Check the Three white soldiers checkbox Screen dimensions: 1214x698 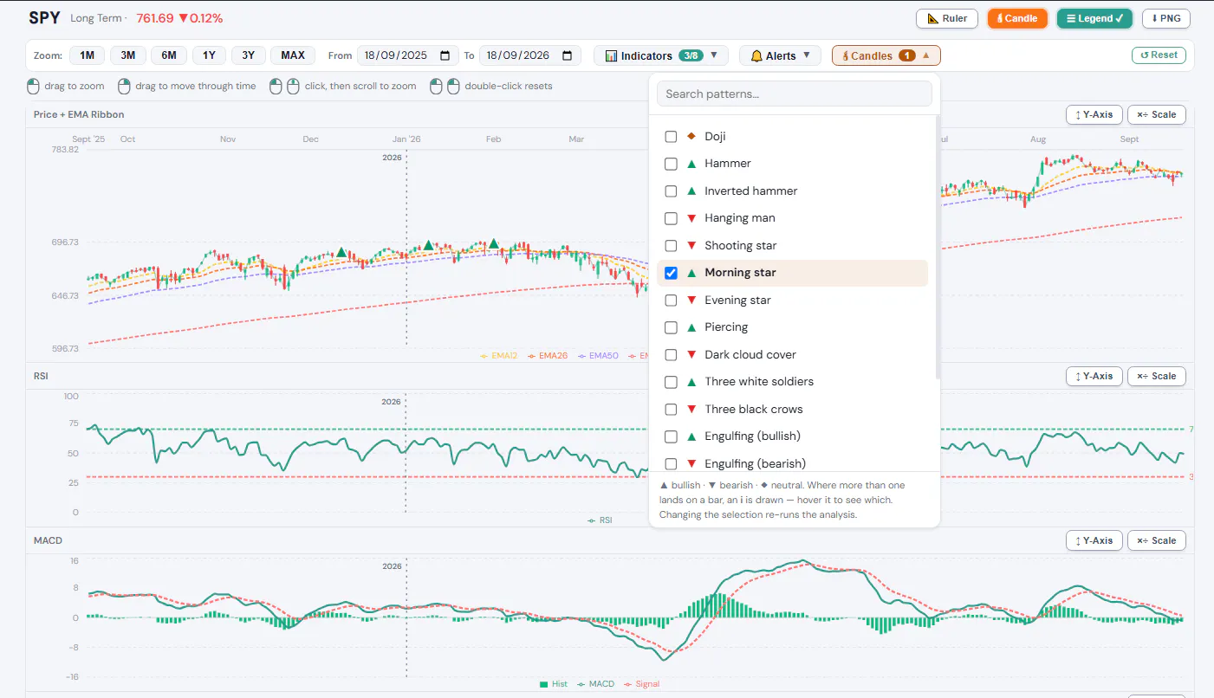click(x=671, y=382)
